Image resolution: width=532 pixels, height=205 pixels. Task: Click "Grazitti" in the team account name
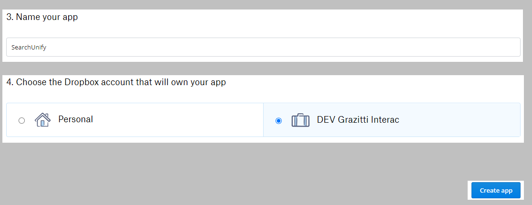353,120
